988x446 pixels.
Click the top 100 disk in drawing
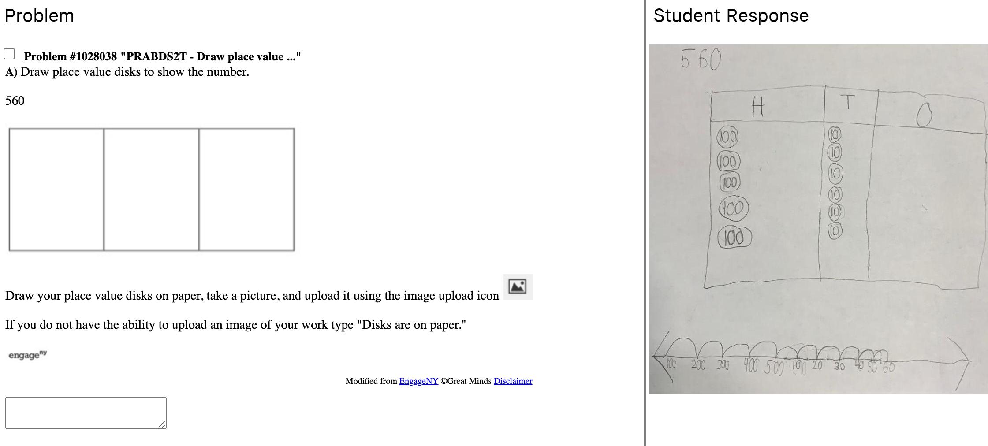pos(727,137)
